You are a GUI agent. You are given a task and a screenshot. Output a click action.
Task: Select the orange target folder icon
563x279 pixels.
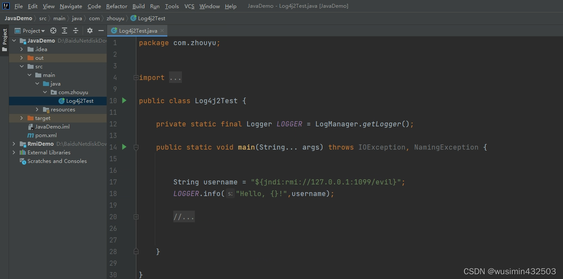coord(31,118)
